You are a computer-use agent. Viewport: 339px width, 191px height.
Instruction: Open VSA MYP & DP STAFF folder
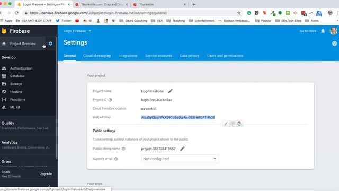point(34,21)
